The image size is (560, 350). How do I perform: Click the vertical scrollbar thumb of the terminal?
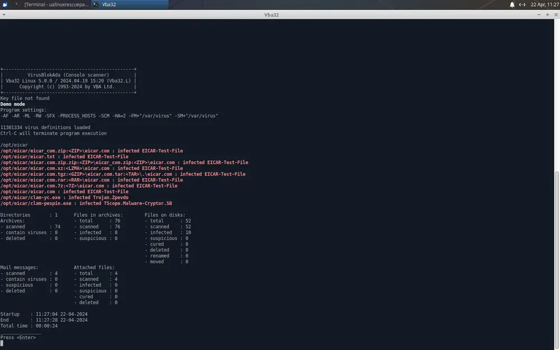(x=557, y=261)
